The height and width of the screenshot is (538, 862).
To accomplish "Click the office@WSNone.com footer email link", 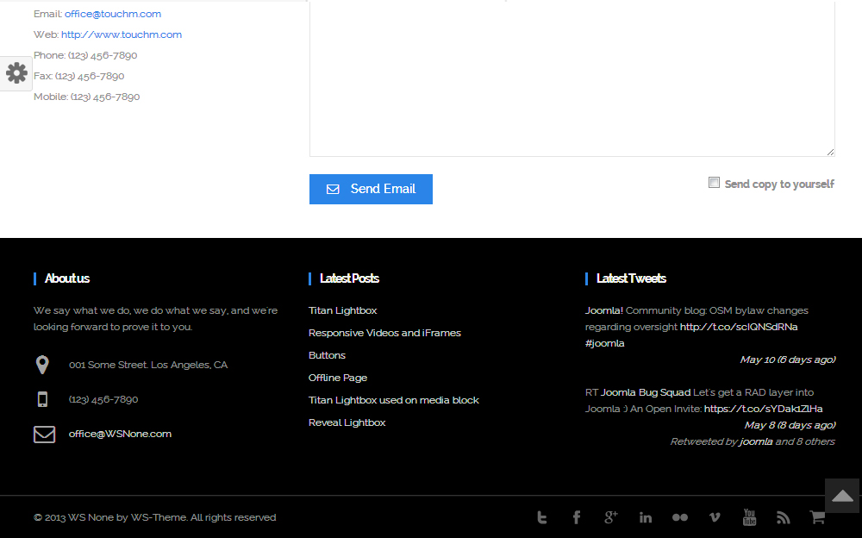I will (x=120, y=434).
